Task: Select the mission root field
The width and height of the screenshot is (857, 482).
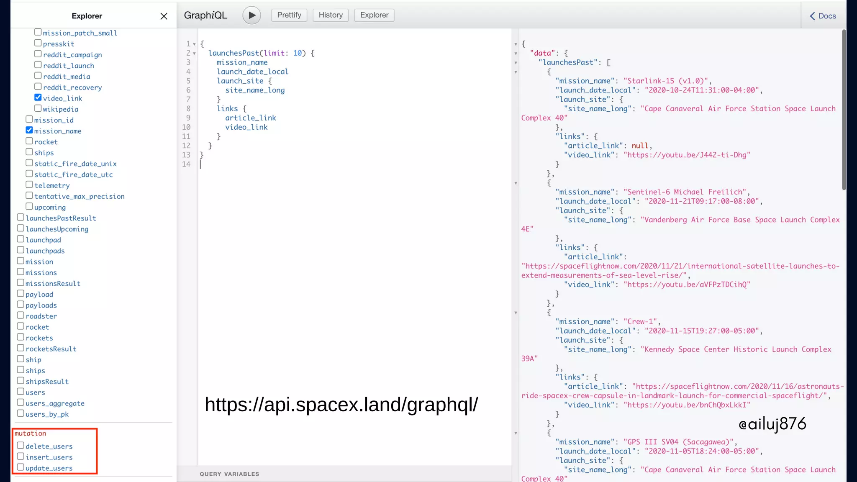Action: 21,261
